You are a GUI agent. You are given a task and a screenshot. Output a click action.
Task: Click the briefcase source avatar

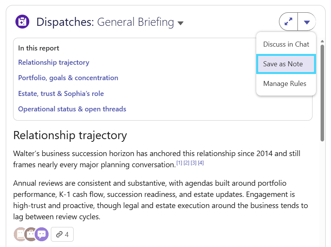tap(30, 234)
